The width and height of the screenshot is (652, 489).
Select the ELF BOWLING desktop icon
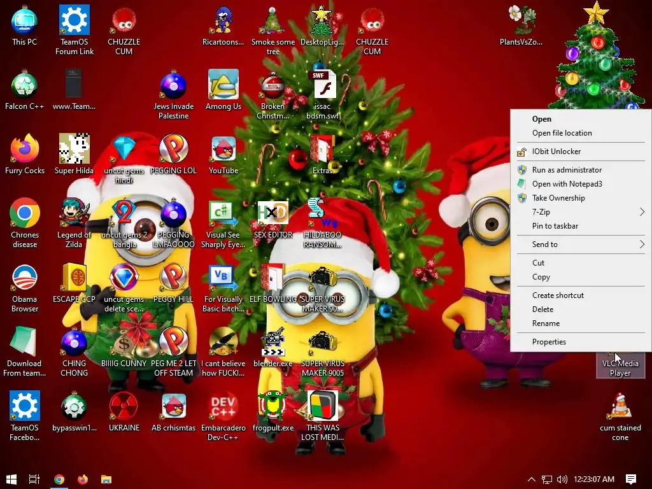point(273,283)
